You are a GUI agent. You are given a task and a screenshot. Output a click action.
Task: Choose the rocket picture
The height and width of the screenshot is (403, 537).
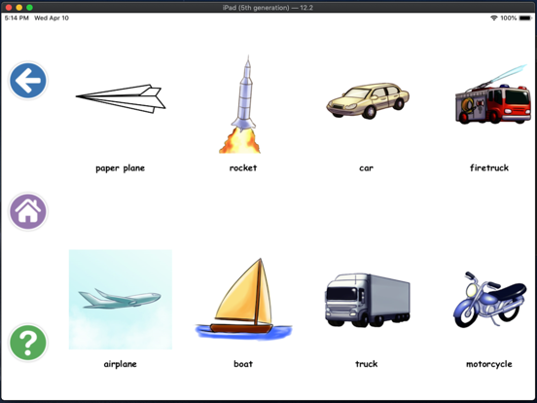click(x=239, y=104)
